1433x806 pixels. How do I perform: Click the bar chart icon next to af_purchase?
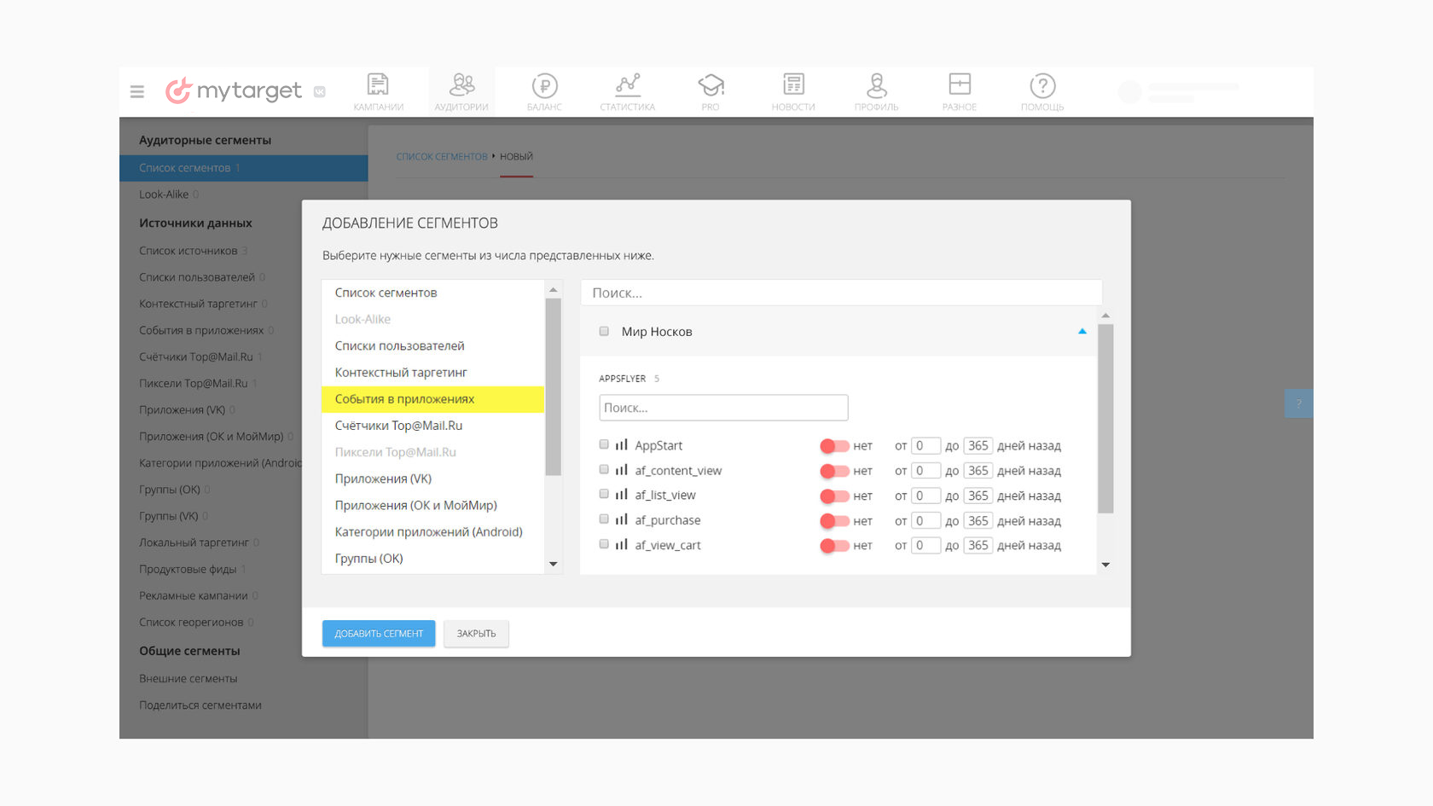(x=622, y=519)
